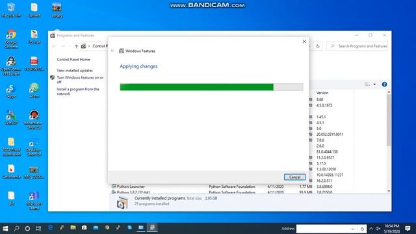Click the Version column header
Image resolution: width=416 pixels, height=234 pixels.
click(x=322, y=93)
